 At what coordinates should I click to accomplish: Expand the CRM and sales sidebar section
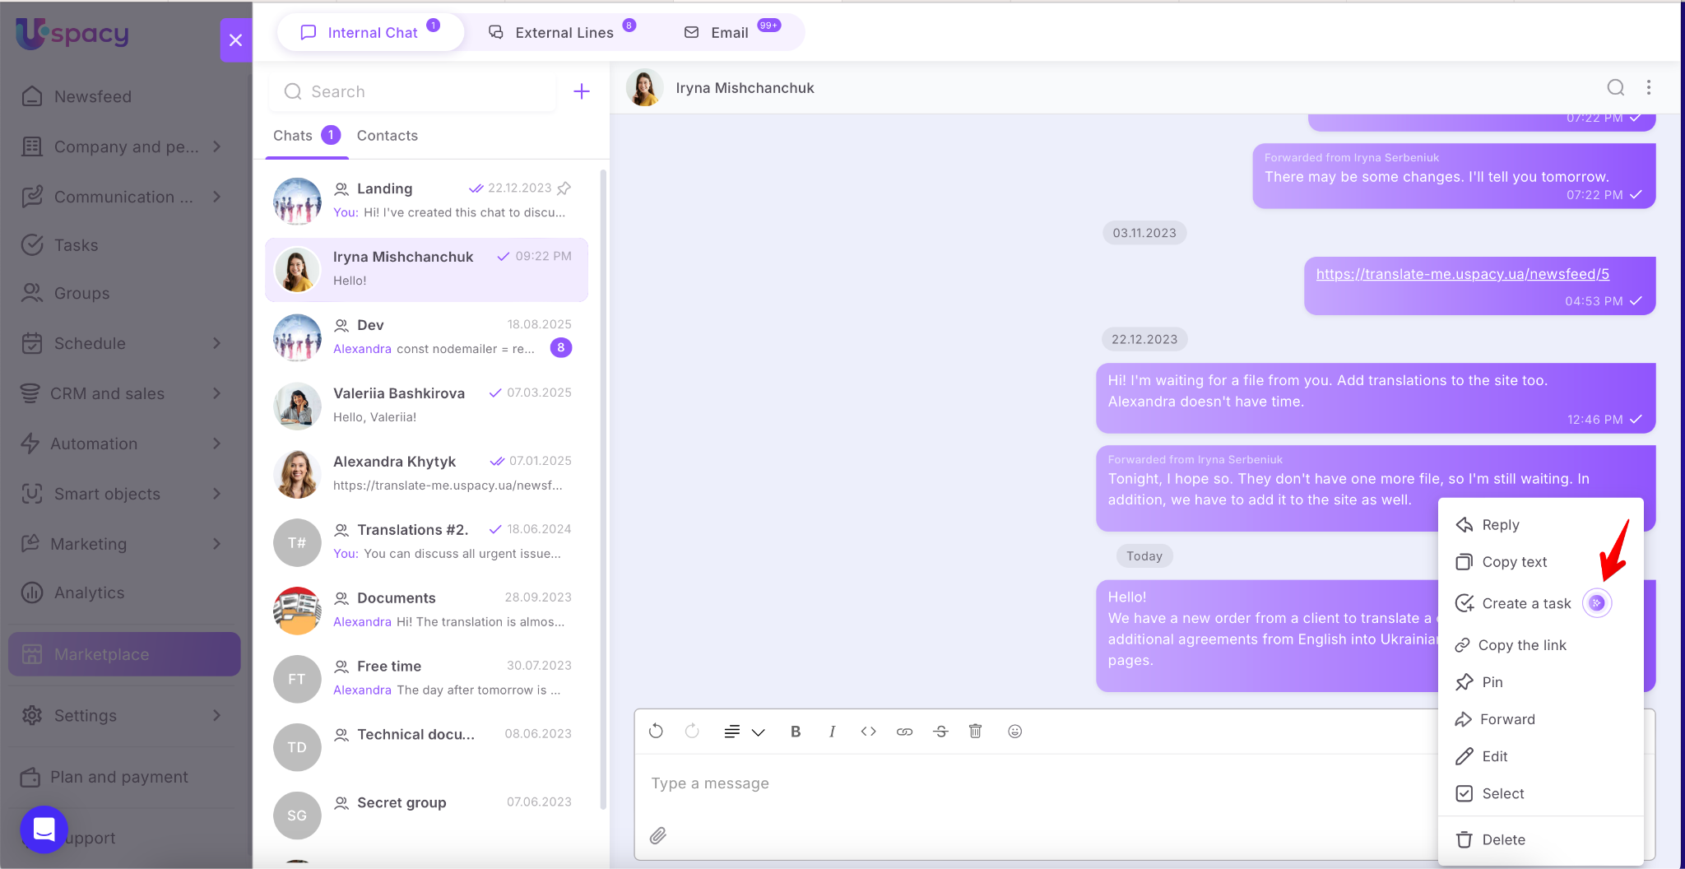click(x=216, y=393)
